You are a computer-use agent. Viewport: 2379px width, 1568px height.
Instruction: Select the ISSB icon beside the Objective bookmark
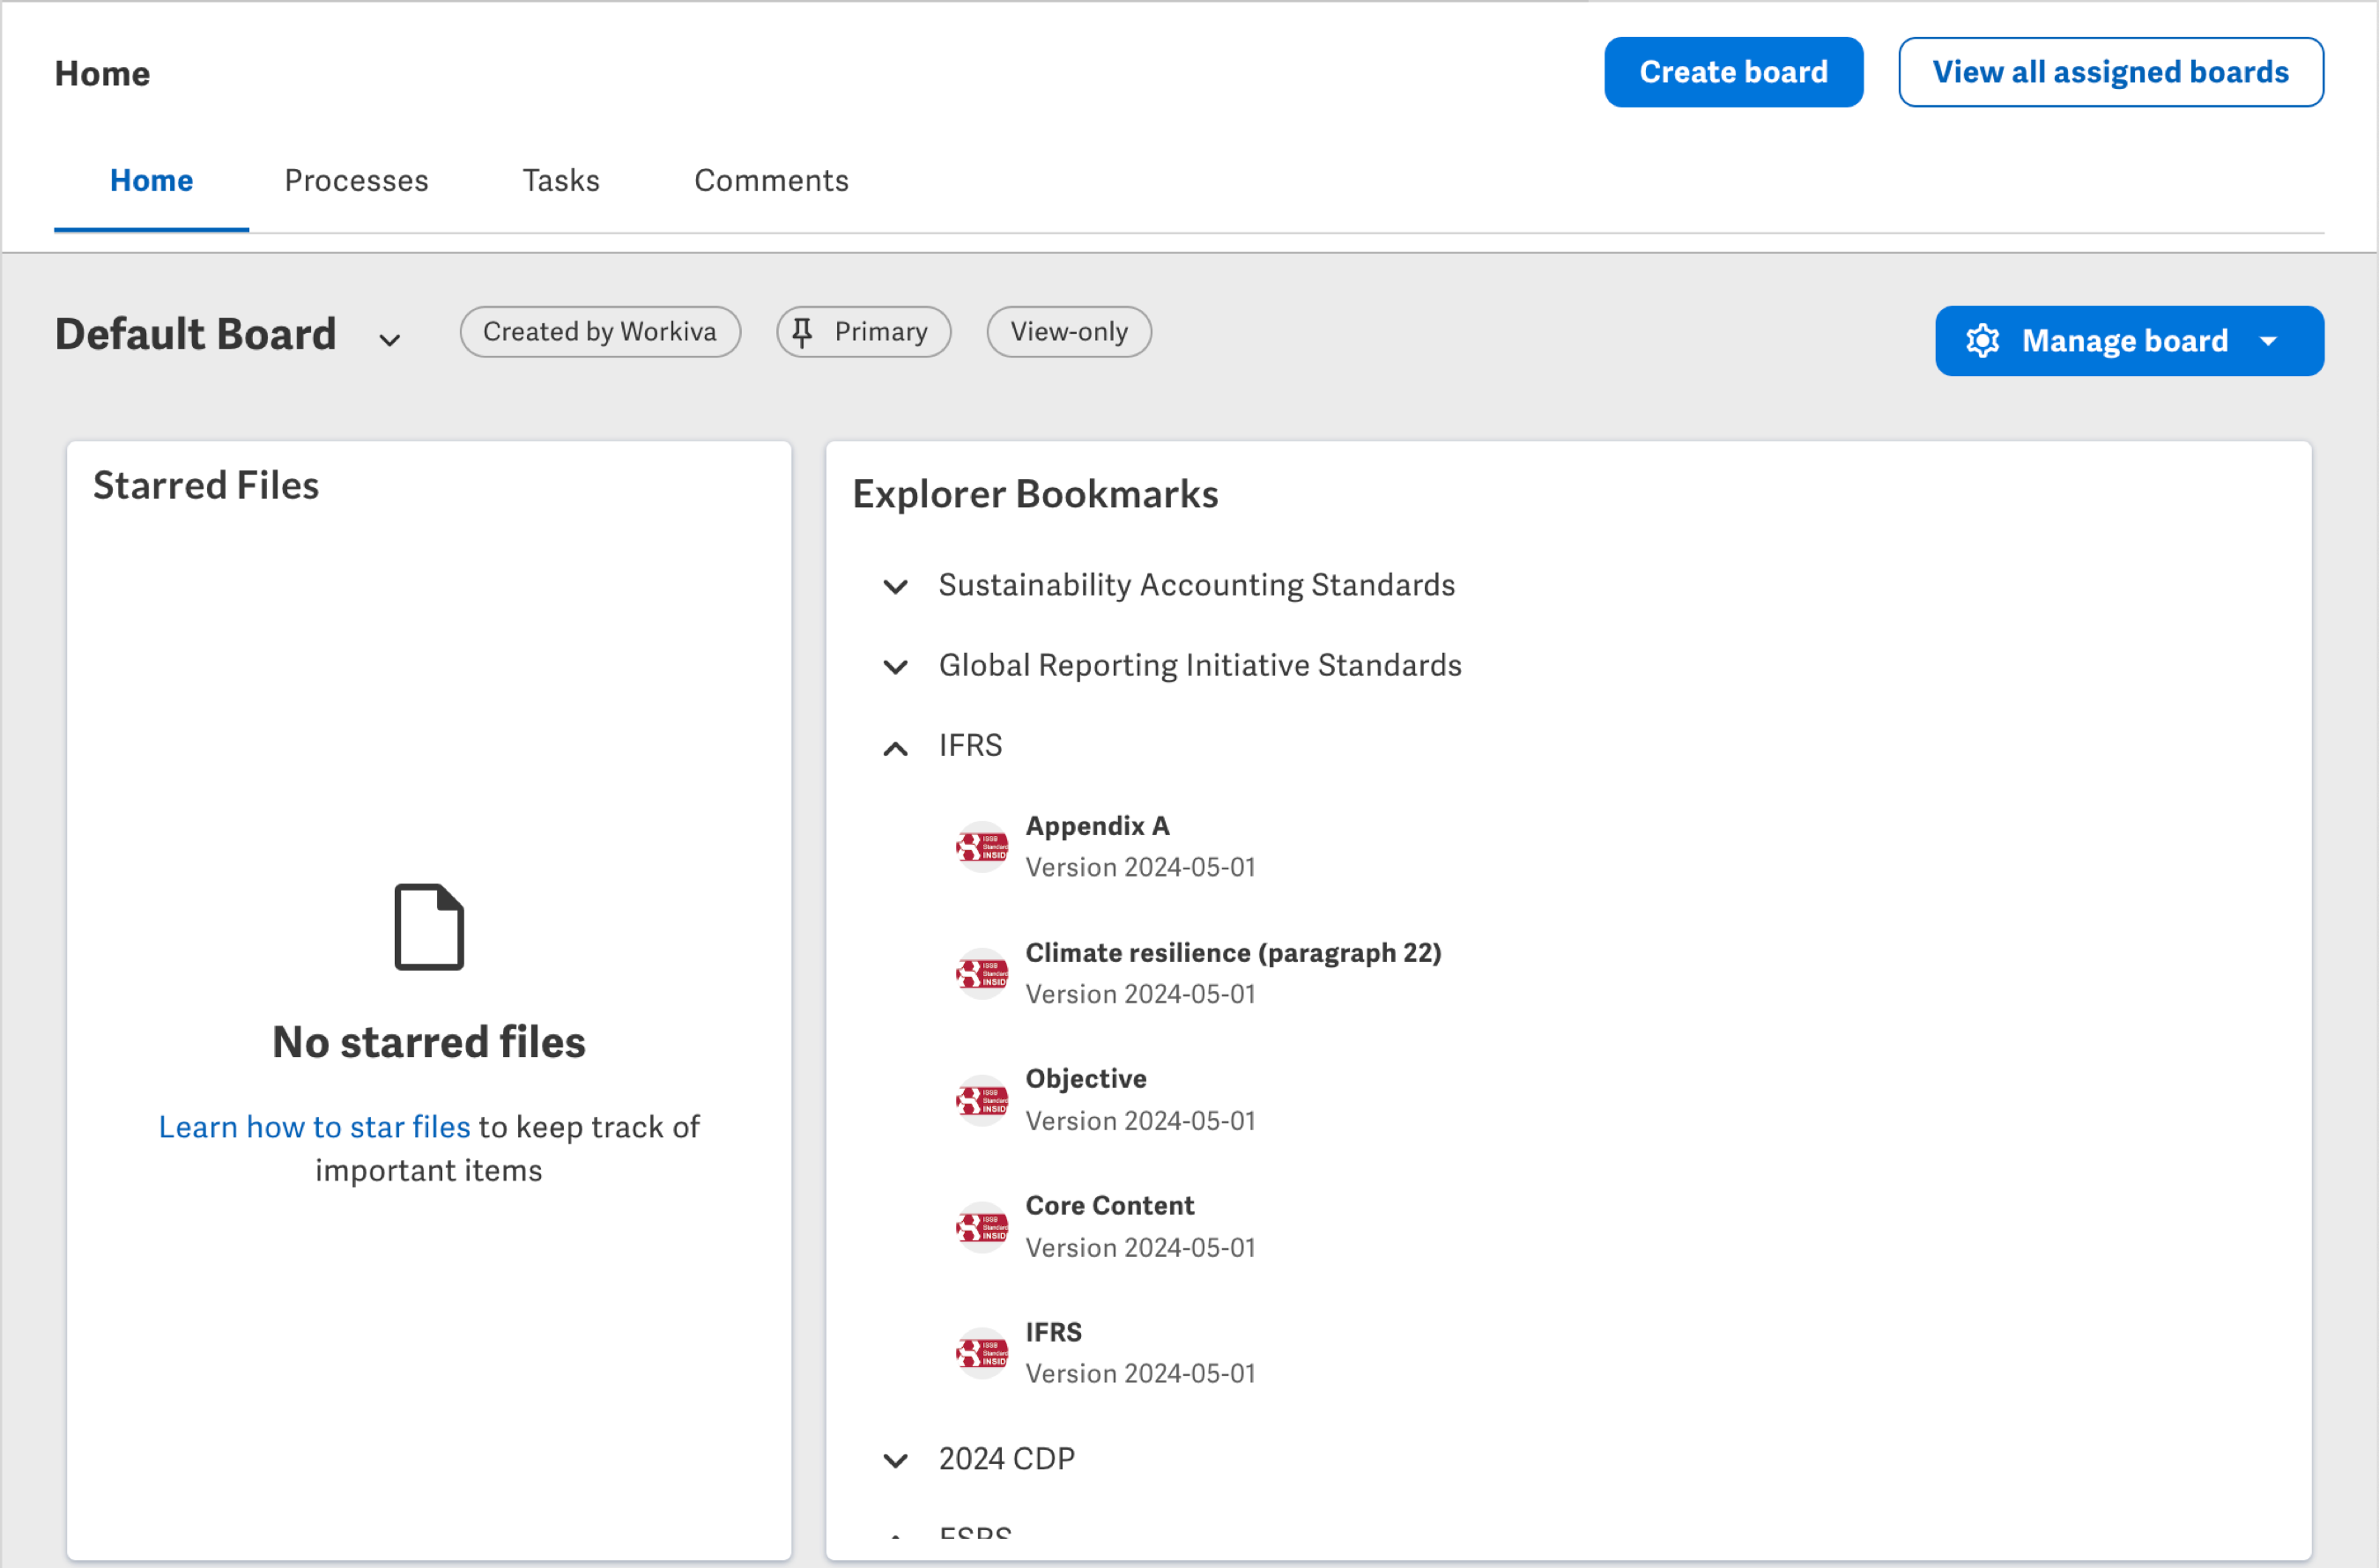click(981, 1098)
